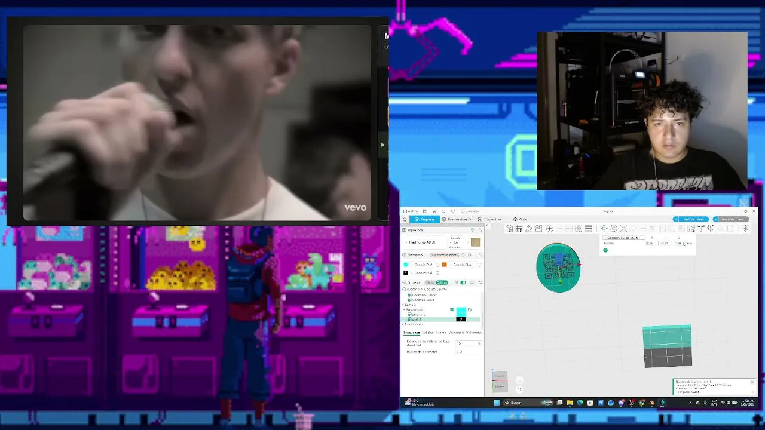The image size is (765, 430).
Task: Select the Velocidad settings tab
Action: (x=456, y=333)
